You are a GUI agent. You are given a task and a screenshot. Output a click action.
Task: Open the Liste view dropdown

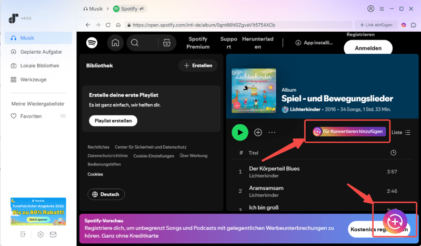click(401, 132)
